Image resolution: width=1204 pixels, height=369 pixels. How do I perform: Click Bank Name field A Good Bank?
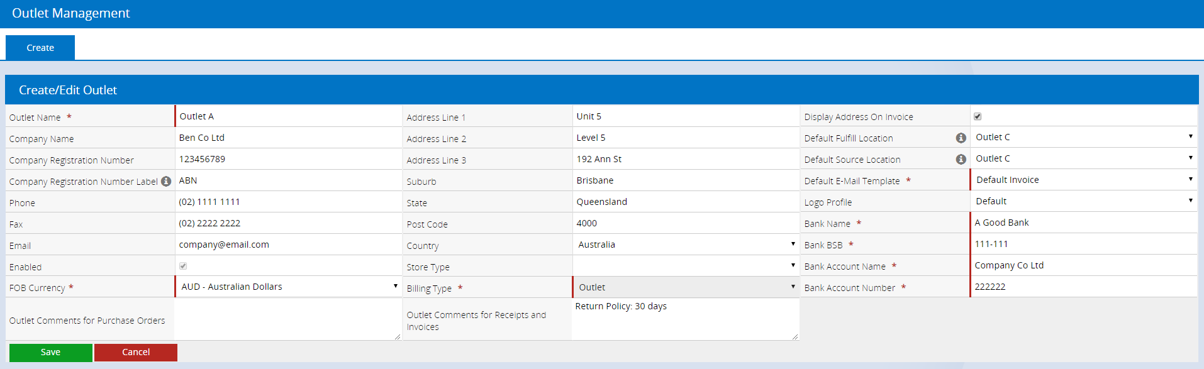[1084, 223]
